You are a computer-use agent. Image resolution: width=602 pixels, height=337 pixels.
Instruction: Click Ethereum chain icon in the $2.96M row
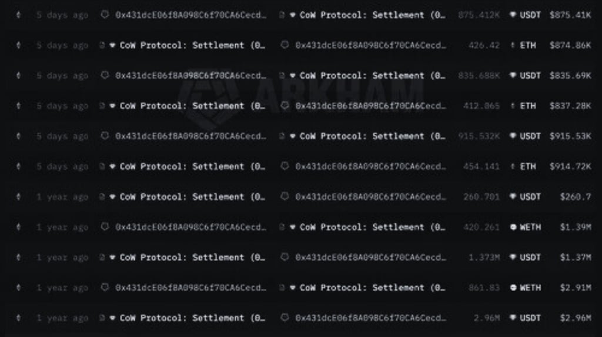pyautogui.click(x=18, y=318)
